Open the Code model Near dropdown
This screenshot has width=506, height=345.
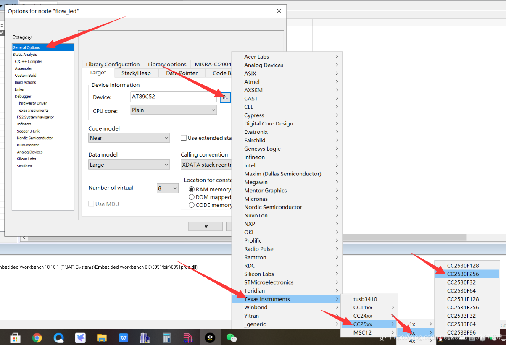129,138
